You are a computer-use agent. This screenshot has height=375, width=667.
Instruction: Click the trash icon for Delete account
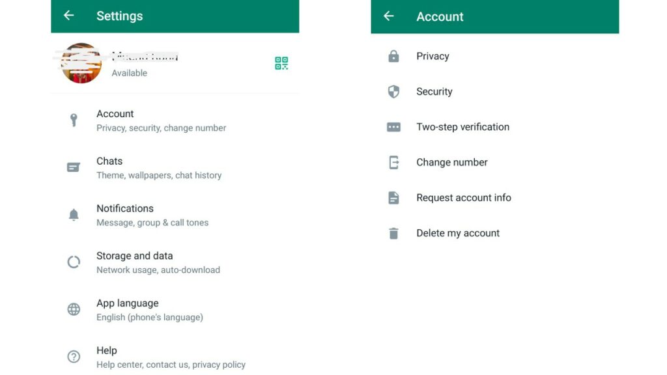tap(393, 233)
